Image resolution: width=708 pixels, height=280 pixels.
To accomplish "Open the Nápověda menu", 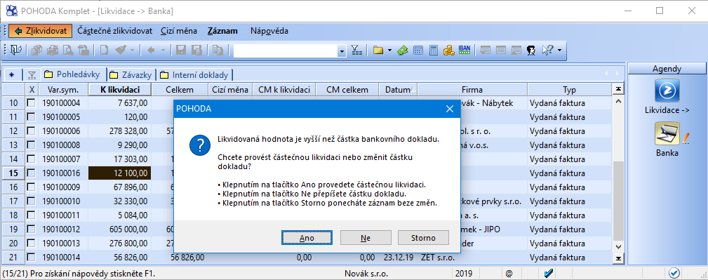I will pyautogui.click(x=269, y=31).
